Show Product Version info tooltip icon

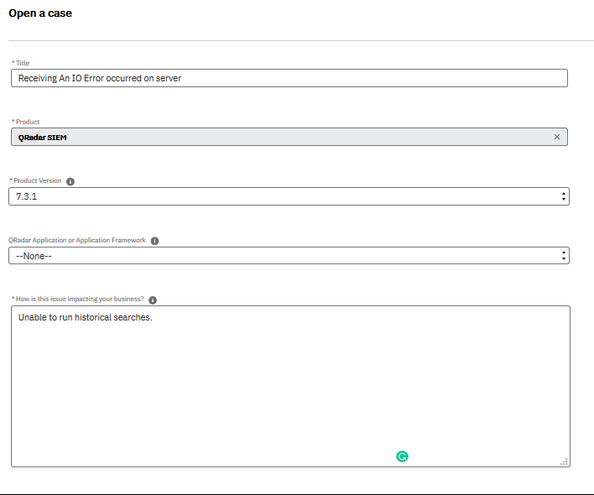tap(70, 181)
